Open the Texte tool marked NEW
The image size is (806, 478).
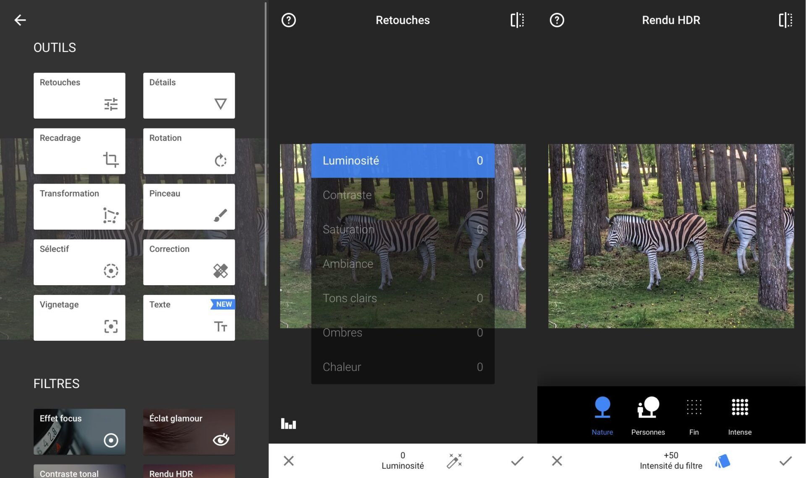pos(189,318)
